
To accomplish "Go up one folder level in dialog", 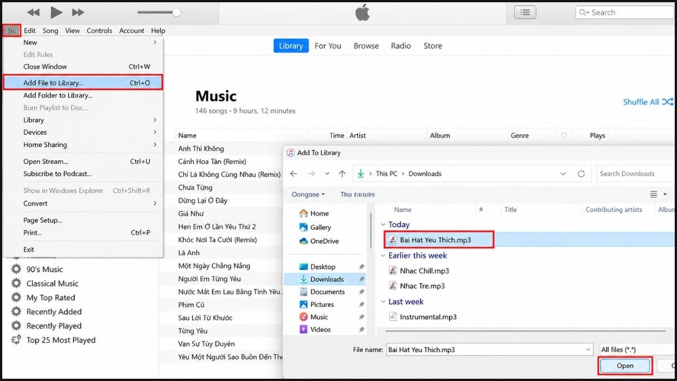I will click(342, 174).
